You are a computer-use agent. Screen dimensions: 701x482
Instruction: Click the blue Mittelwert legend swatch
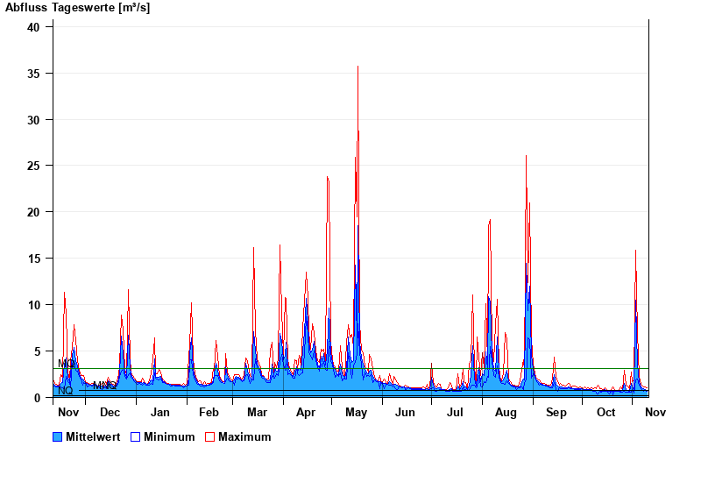(58, 436)
